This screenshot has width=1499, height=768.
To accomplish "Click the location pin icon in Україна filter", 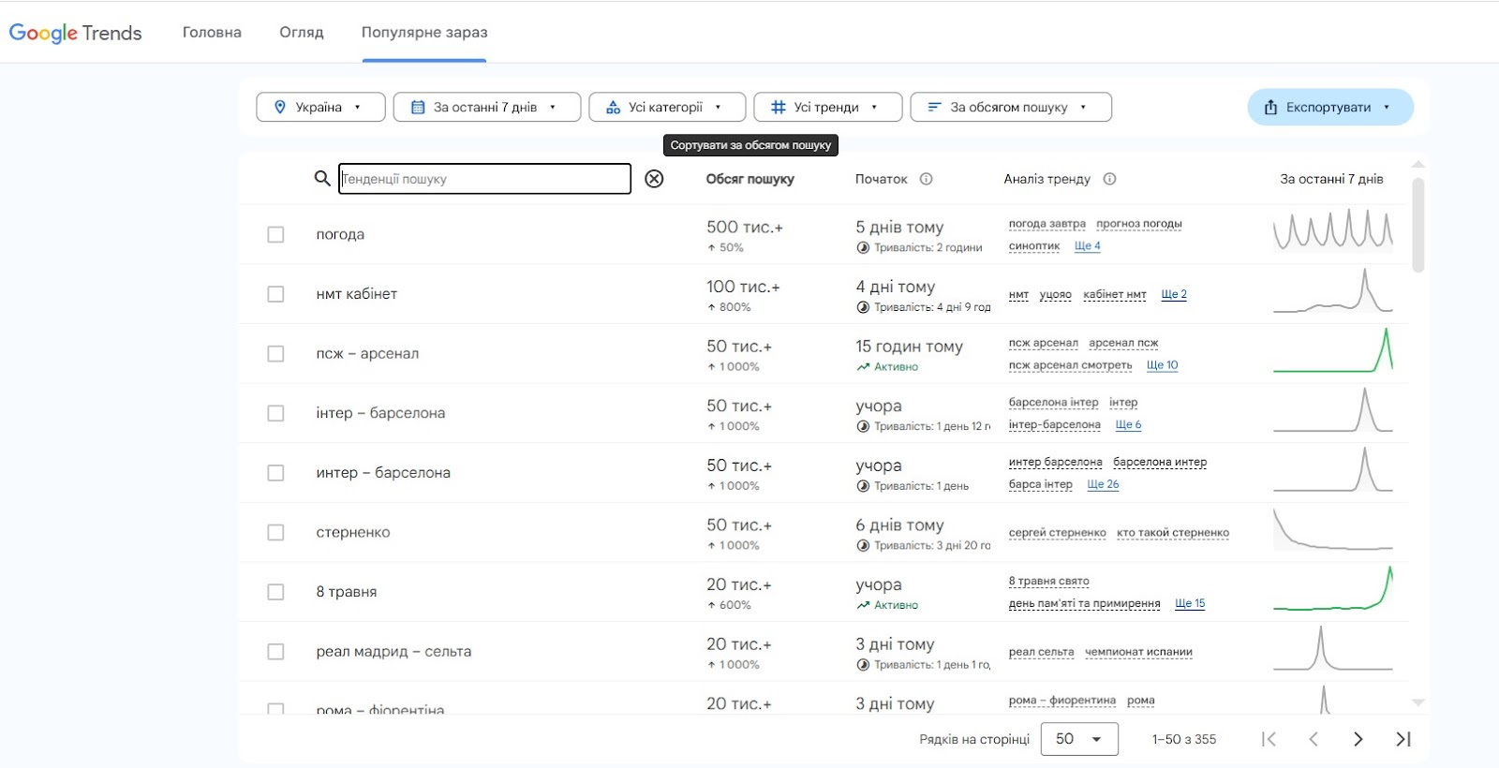I will [x=279, y=107].
